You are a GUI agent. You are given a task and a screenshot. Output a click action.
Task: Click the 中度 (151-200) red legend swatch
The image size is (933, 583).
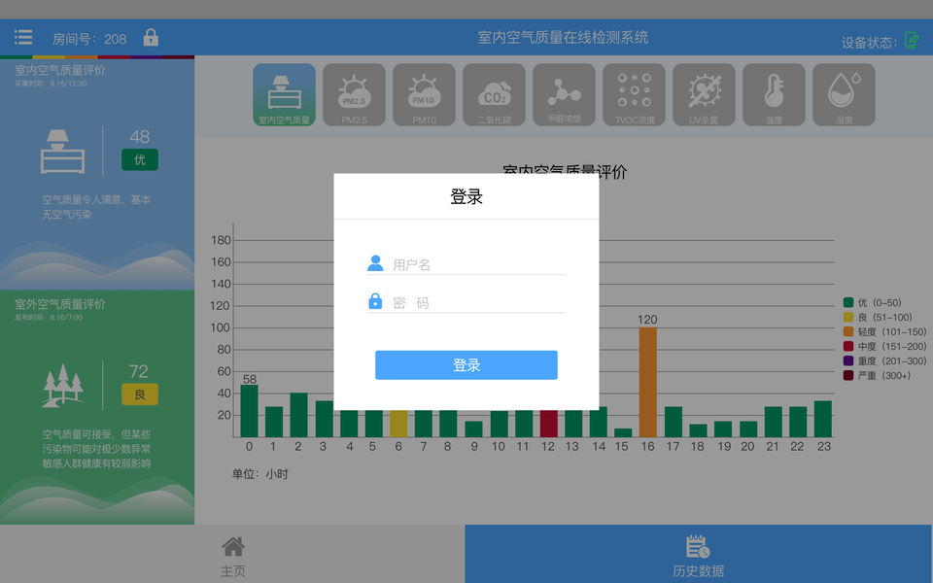coord(848,346)
